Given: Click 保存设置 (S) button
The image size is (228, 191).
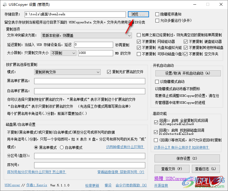Looking at the screenshot, I should click(187, 158).
